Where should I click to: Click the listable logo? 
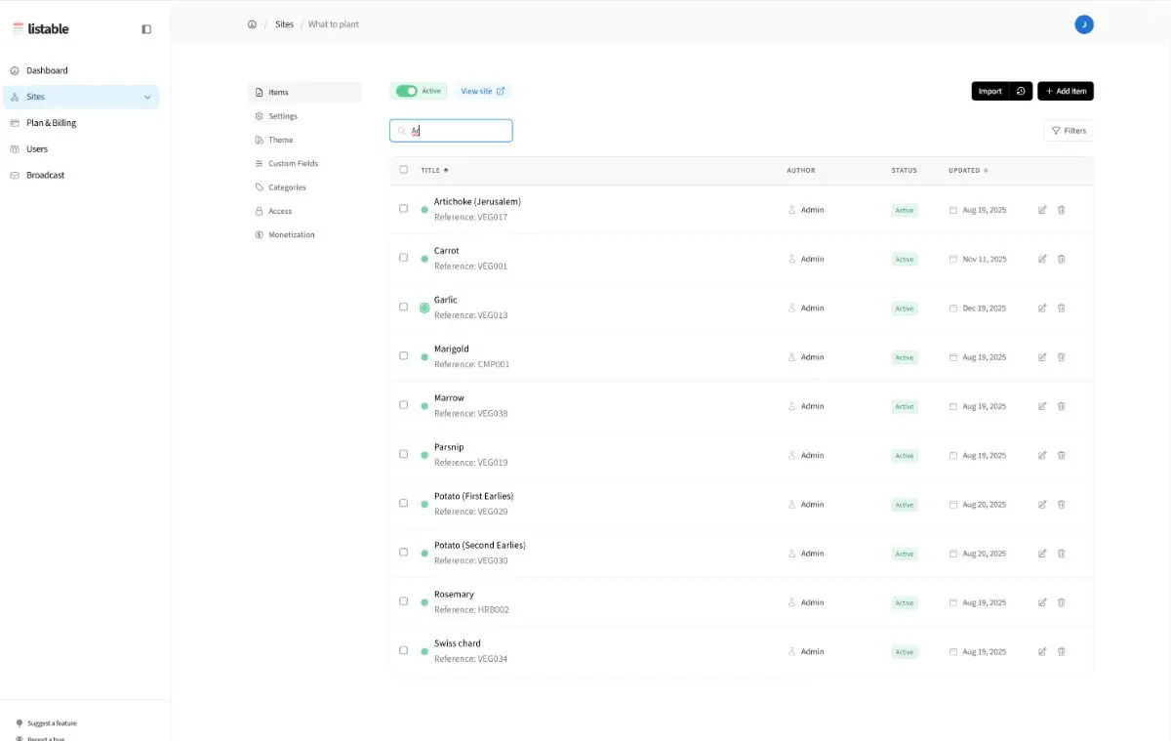pyautogui.click(x=41, y=29)
